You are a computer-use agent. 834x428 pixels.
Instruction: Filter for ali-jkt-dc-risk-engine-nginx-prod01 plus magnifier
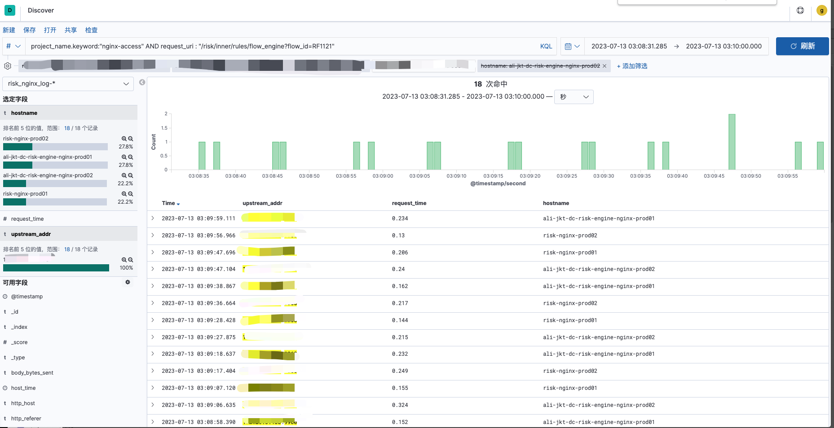[124, 157]
